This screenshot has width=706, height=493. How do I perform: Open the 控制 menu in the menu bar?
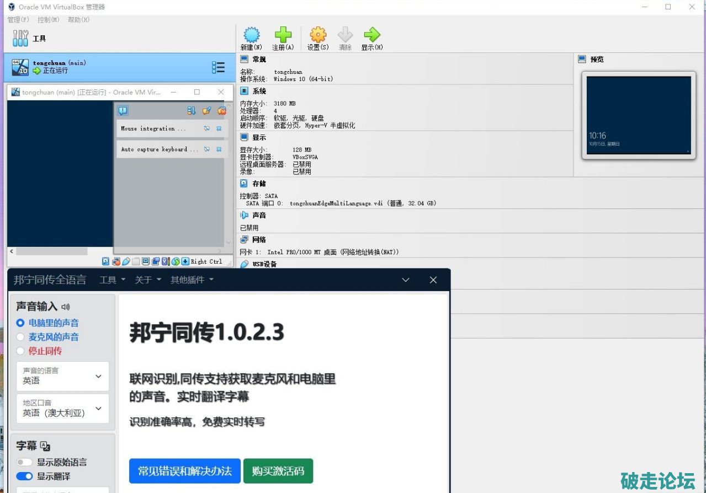pos(48,20)
